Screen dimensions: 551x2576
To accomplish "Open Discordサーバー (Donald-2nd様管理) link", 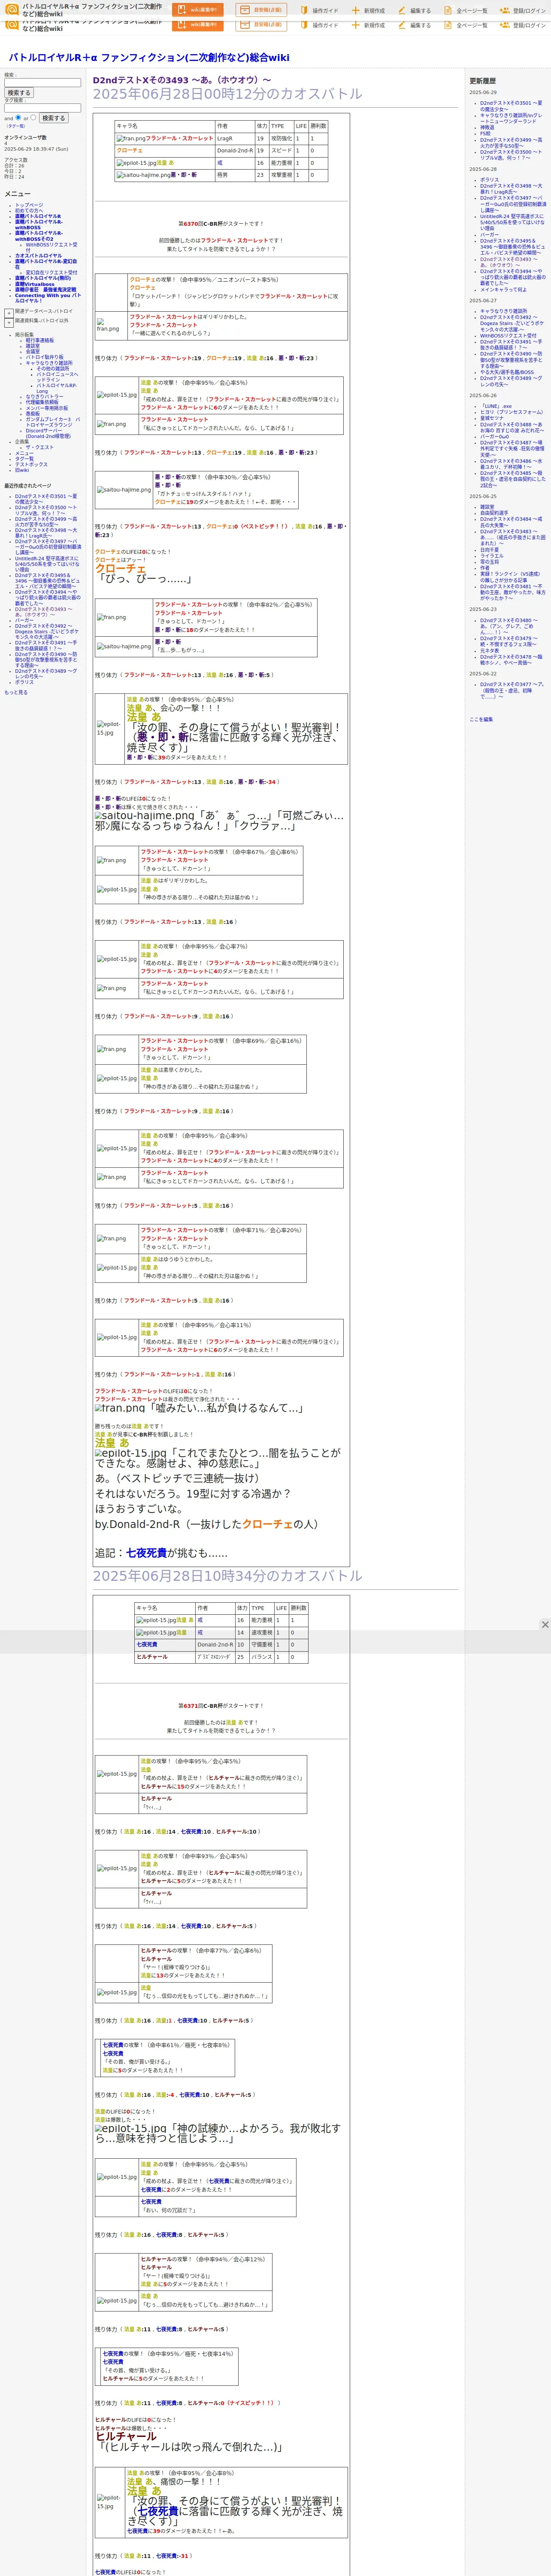I will pyautogui.click(x=48, y=434).
